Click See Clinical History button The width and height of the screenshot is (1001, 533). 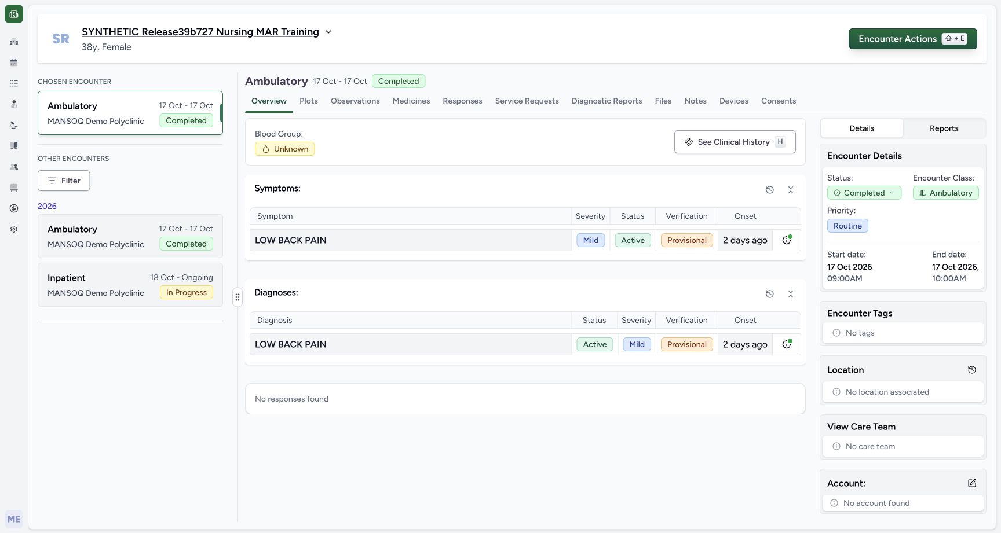735,142
